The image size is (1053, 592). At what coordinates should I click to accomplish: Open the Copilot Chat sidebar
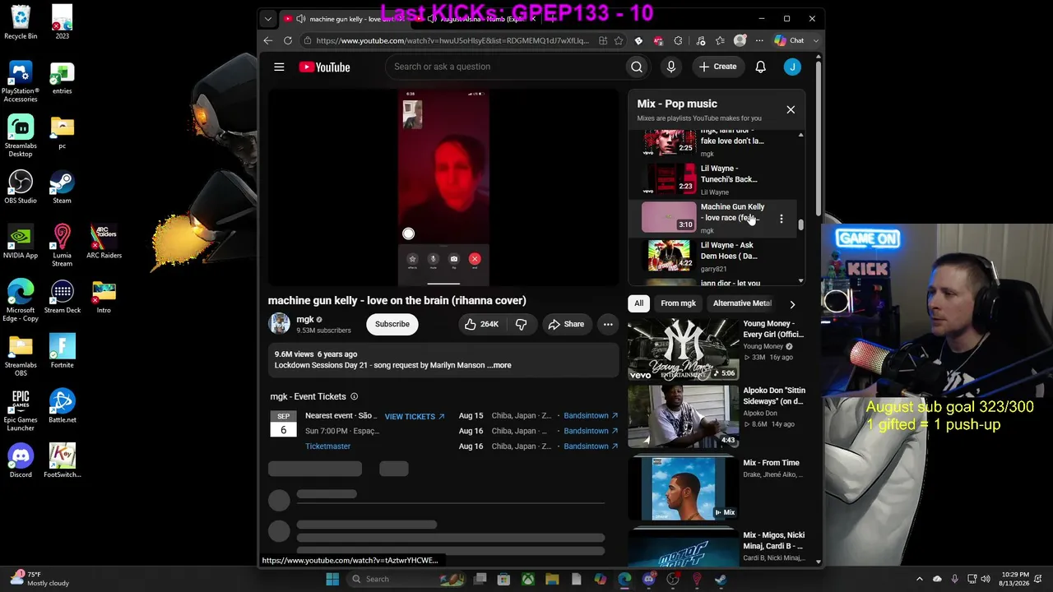point(790,40)
